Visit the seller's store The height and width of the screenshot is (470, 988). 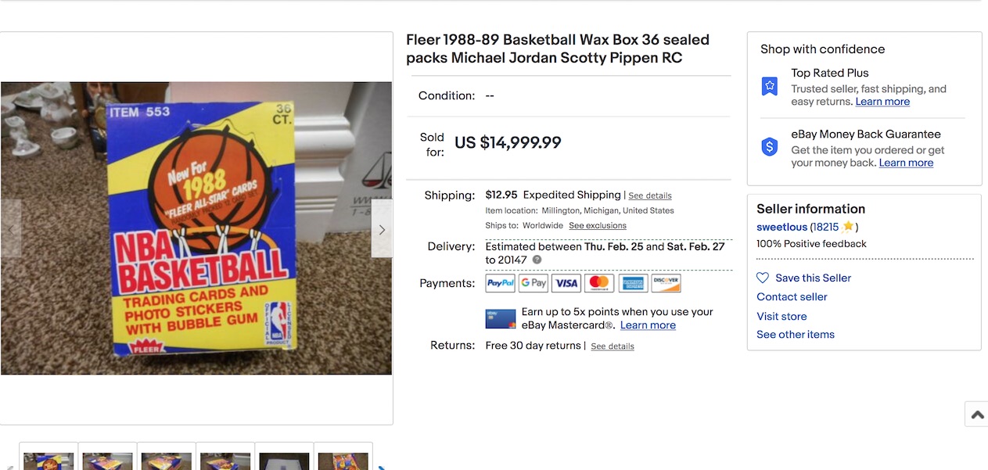[781, 316]
